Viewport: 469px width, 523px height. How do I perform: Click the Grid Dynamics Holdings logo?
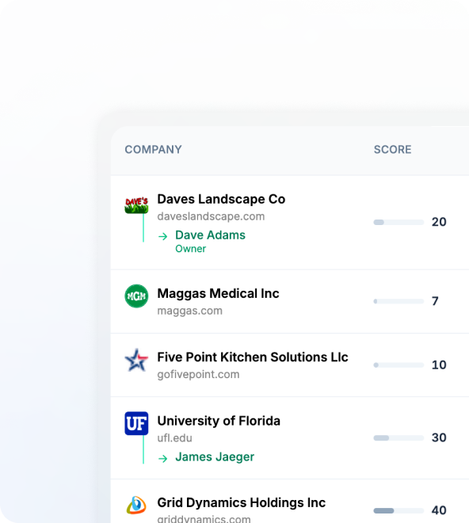click(x=136, y=505)
